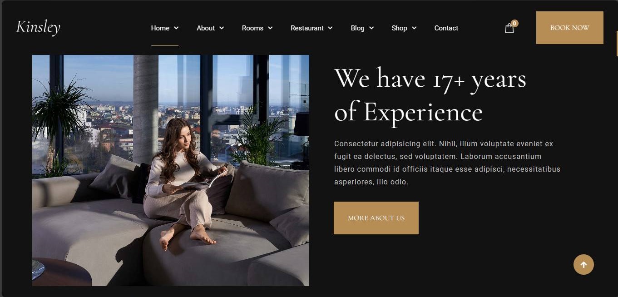Click the cart item count badge
Image resolution: width=618 pixels, height=297 pixels.
(x=514, y=23)
